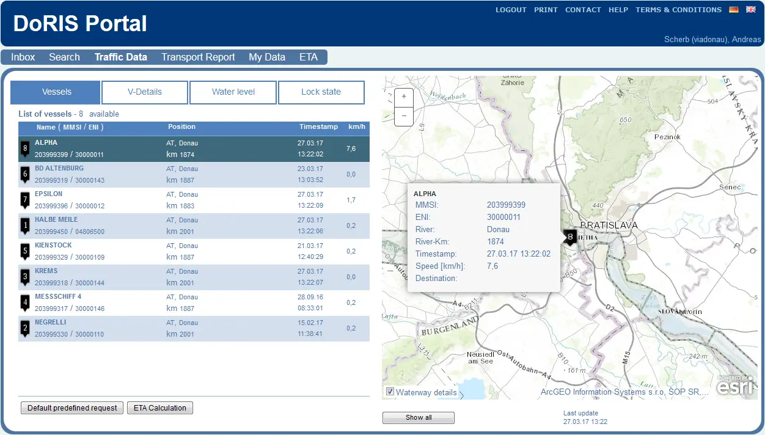Open the V-Details tab
The height and width of the screenshot is (435, 765).
145,92
